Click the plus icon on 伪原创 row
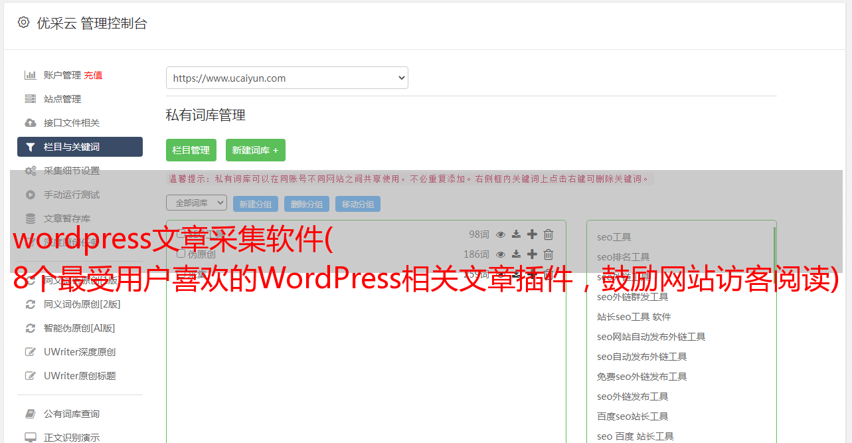Viewport: 852px width, 443px height. coord(532,254)
